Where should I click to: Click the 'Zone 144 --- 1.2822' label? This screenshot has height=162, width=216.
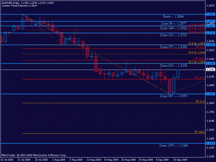point(173,28)
